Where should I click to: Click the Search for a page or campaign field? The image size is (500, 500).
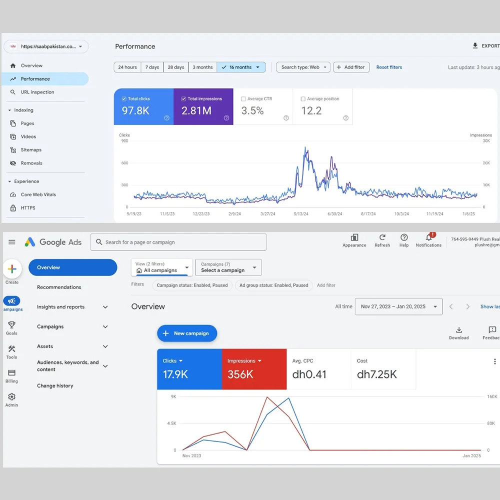(178, 242)
